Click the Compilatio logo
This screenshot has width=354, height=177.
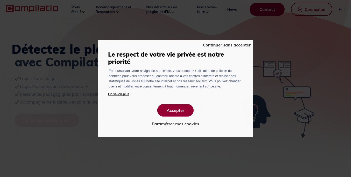tap(32, 9)
